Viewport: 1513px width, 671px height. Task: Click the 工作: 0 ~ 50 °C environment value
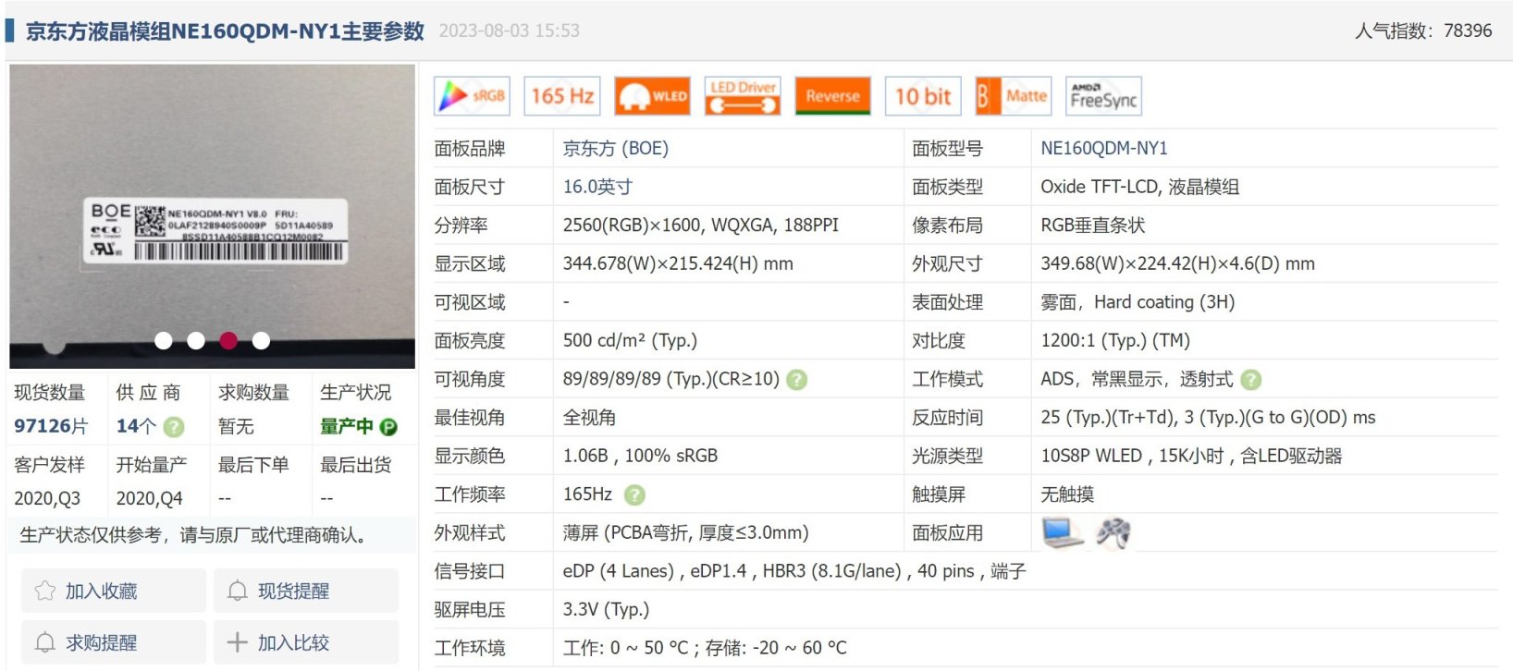[x=705, y=649]
